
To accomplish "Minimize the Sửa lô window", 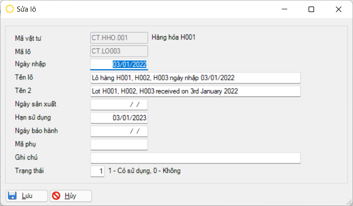I will point(286,9).
